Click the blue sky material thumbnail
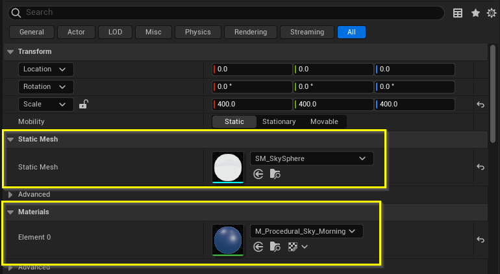The height and width of the screenshot is (274, 500). (228, 240)
